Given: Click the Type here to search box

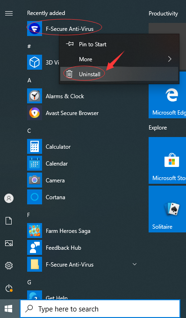Looking at the screenshot, I should point(100,309).
